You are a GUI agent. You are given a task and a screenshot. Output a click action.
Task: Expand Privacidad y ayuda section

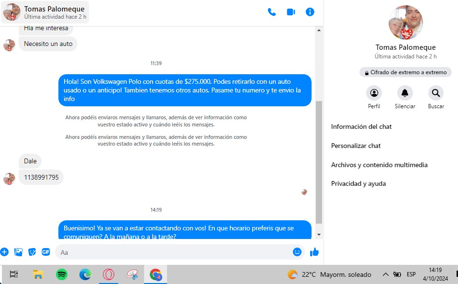[x=358, y=183]
